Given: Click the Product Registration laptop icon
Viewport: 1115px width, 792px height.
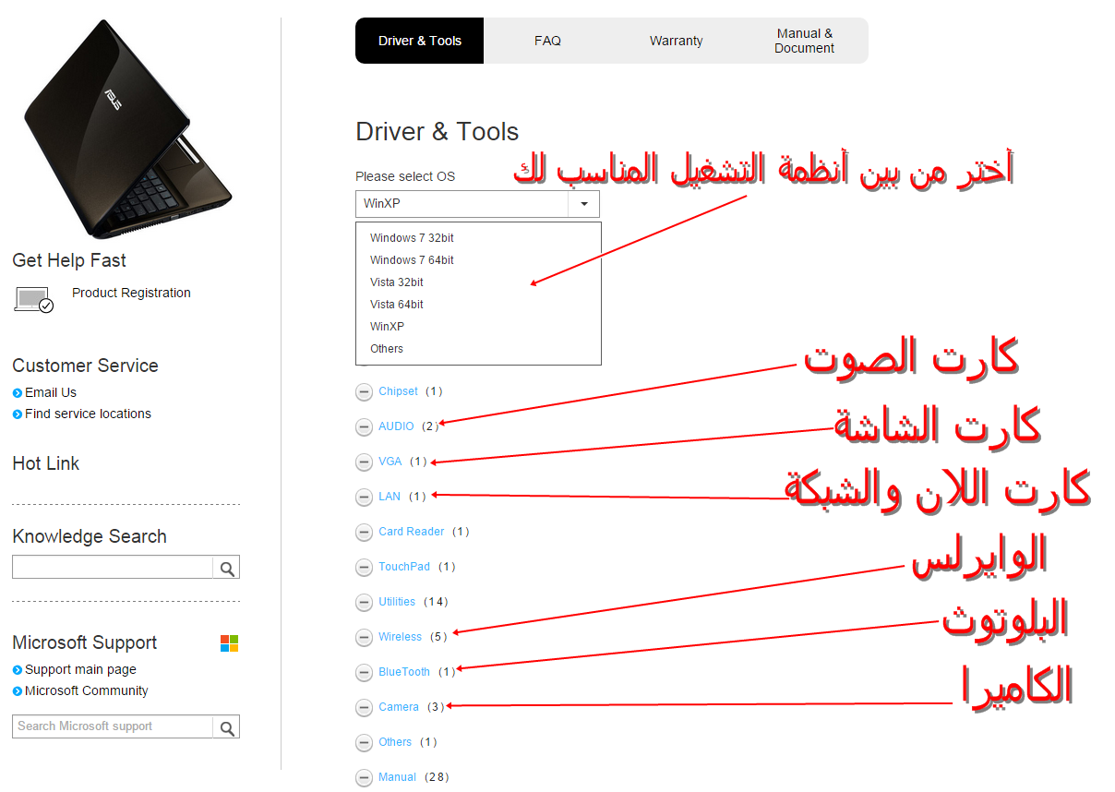Looking at the screenshot, I should pyautogui.click(x=33, y=299).
